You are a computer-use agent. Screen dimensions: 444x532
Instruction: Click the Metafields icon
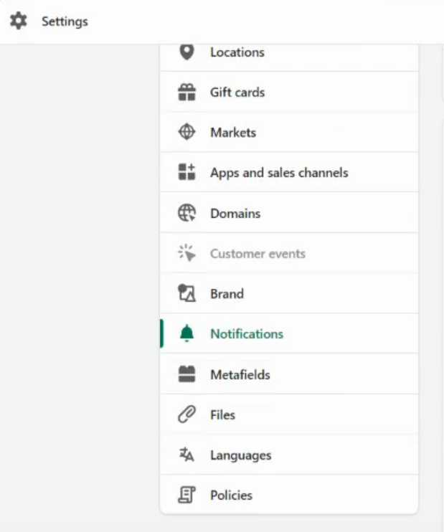pyautogui.click(x=186, y=374)
